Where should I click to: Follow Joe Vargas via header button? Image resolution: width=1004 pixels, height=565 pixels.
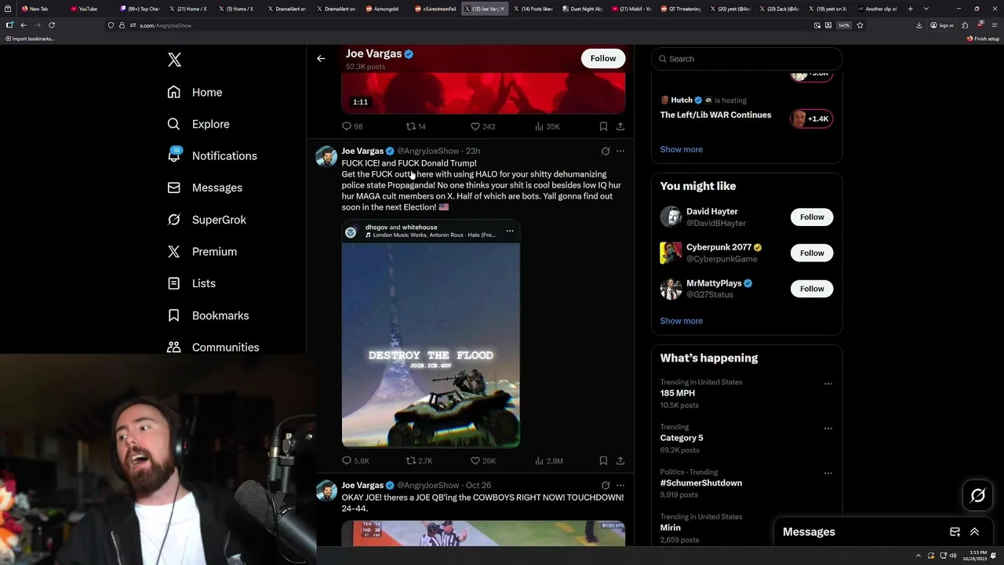coord(603,58)
